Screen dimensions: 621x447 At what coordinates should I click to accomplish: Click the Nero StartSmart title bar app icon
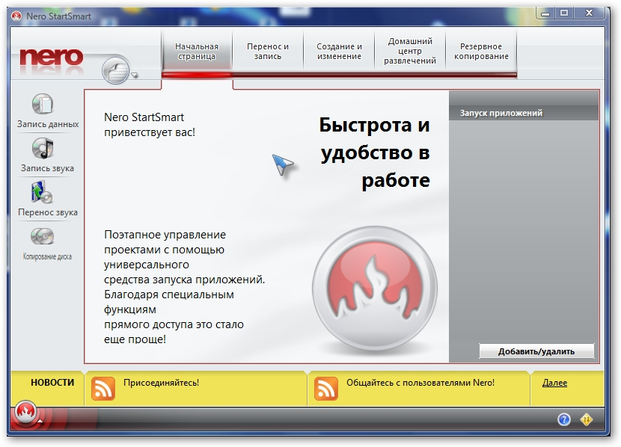pos(16,16)
